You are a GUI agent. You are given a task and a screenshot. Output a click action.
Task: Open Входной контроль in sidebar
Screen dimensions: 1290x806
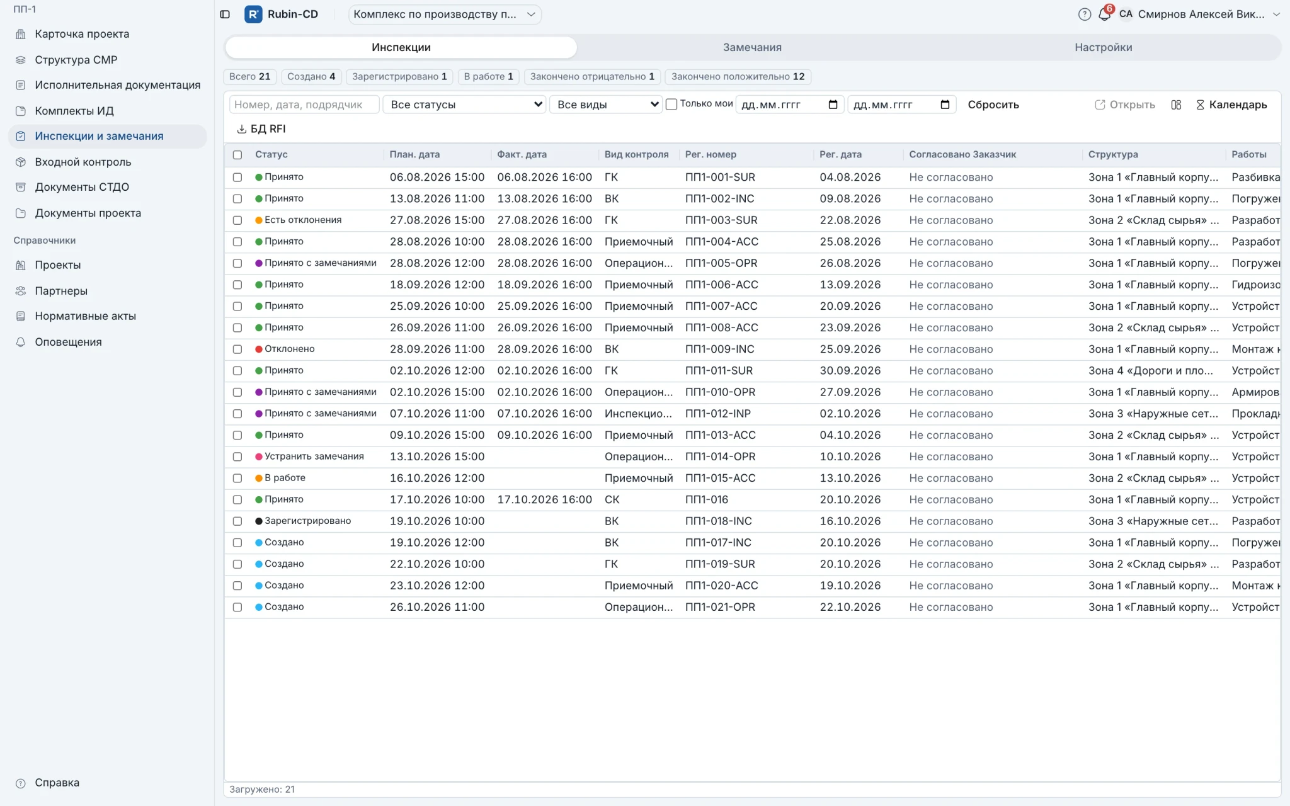click(83, 162)
